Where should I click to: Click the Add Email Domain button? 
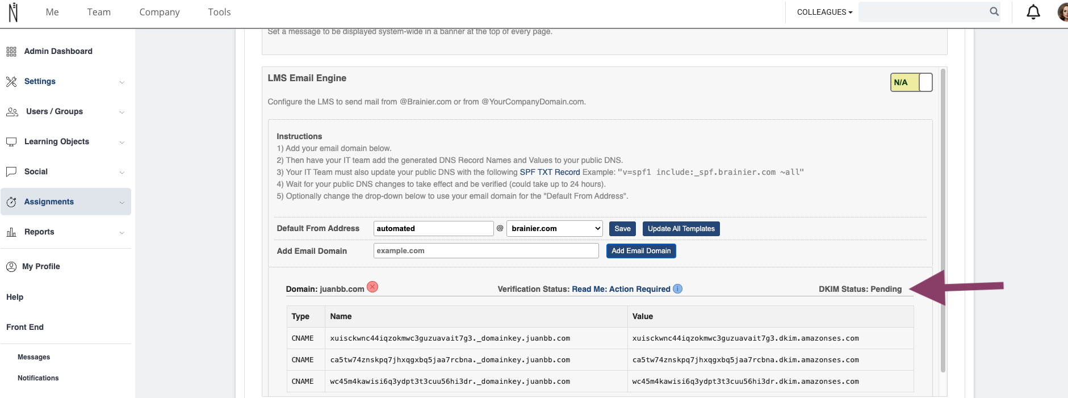pyautogui.click(x=641, y=251)
